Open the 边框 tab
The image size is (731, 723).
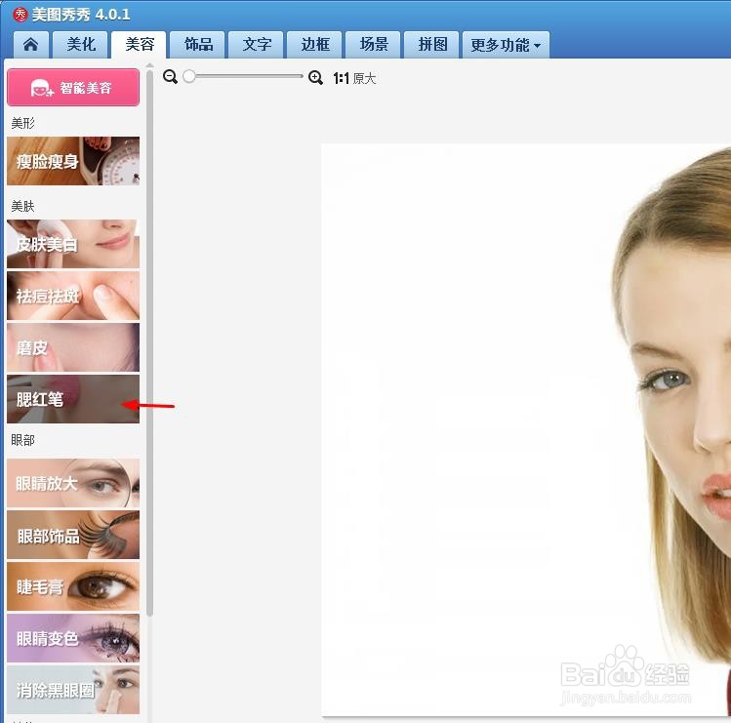click(314, 45)
